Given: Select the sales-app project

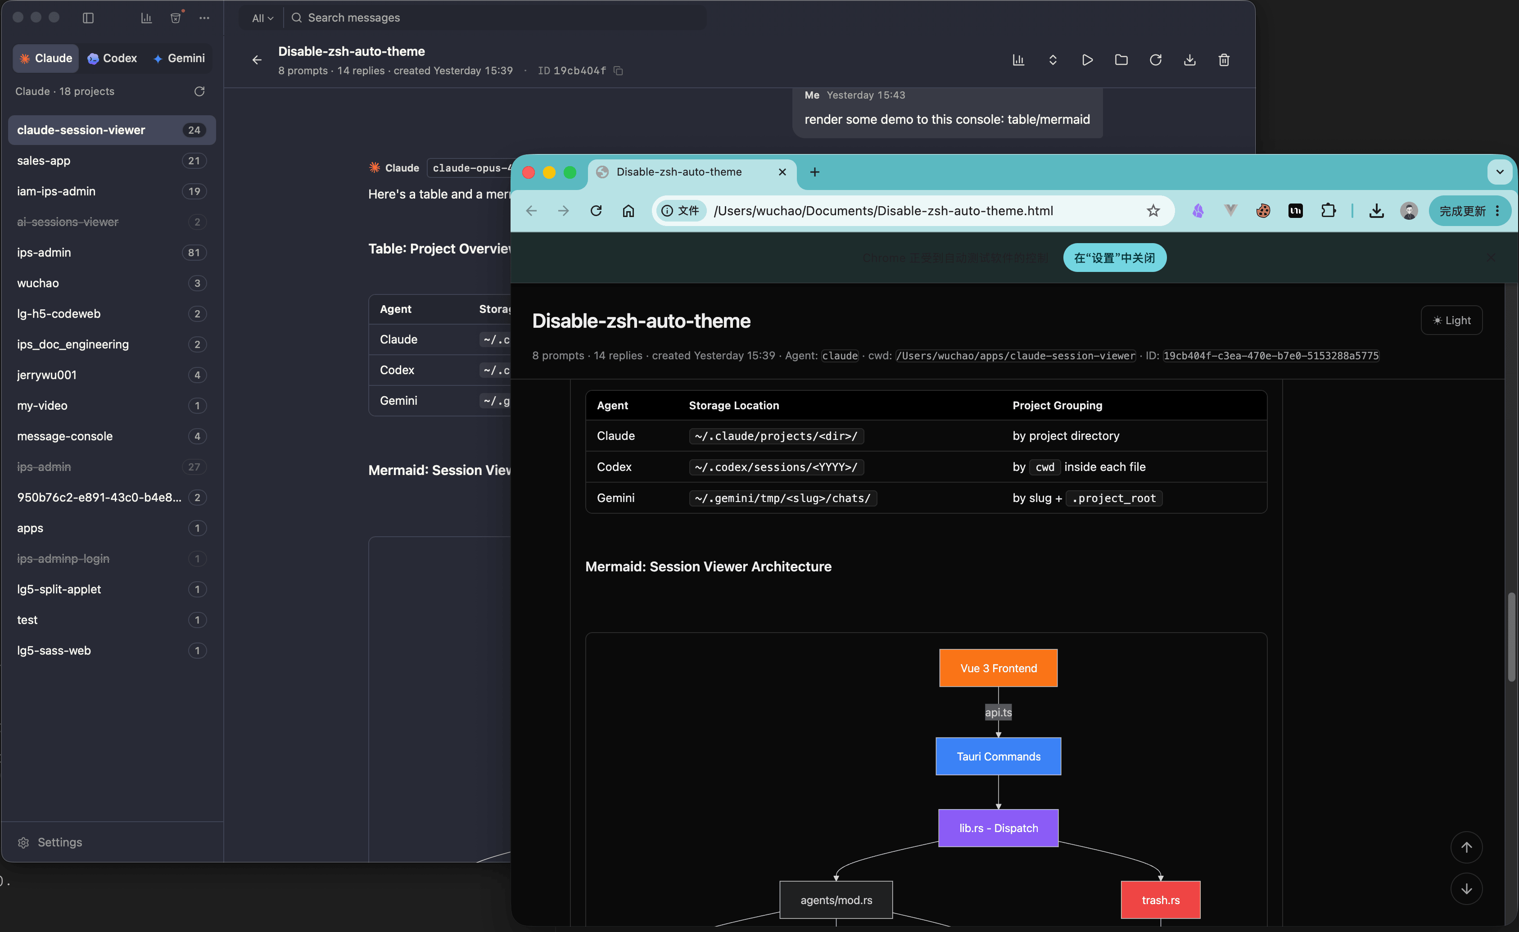Looking at the screenshot, I should pos(112,161).
